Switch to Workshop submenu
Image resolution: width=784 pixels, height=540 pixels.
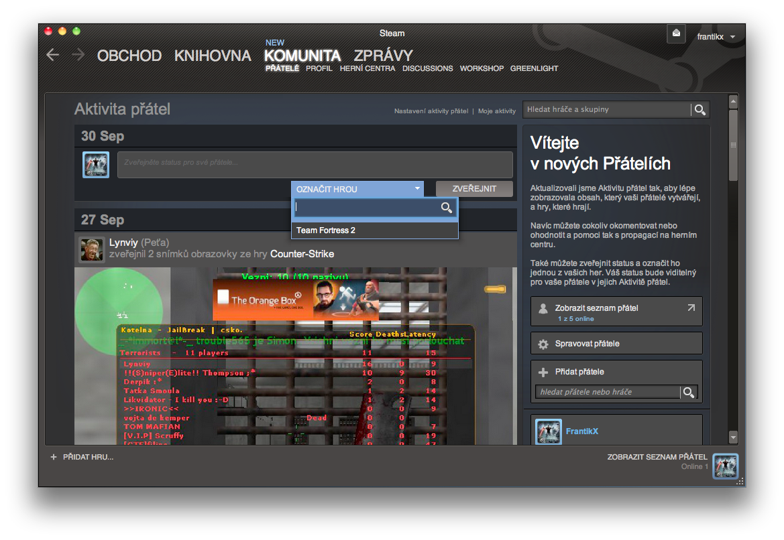point(481,68)
